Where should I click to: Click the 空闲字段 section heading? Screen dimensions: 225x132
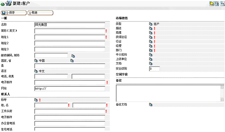tap(122, 74)
